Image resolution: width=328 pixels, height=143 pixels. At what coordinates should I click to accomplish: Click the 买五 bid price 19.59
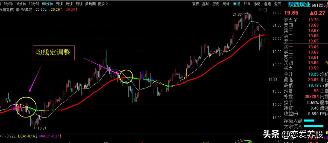click(313, 68)
